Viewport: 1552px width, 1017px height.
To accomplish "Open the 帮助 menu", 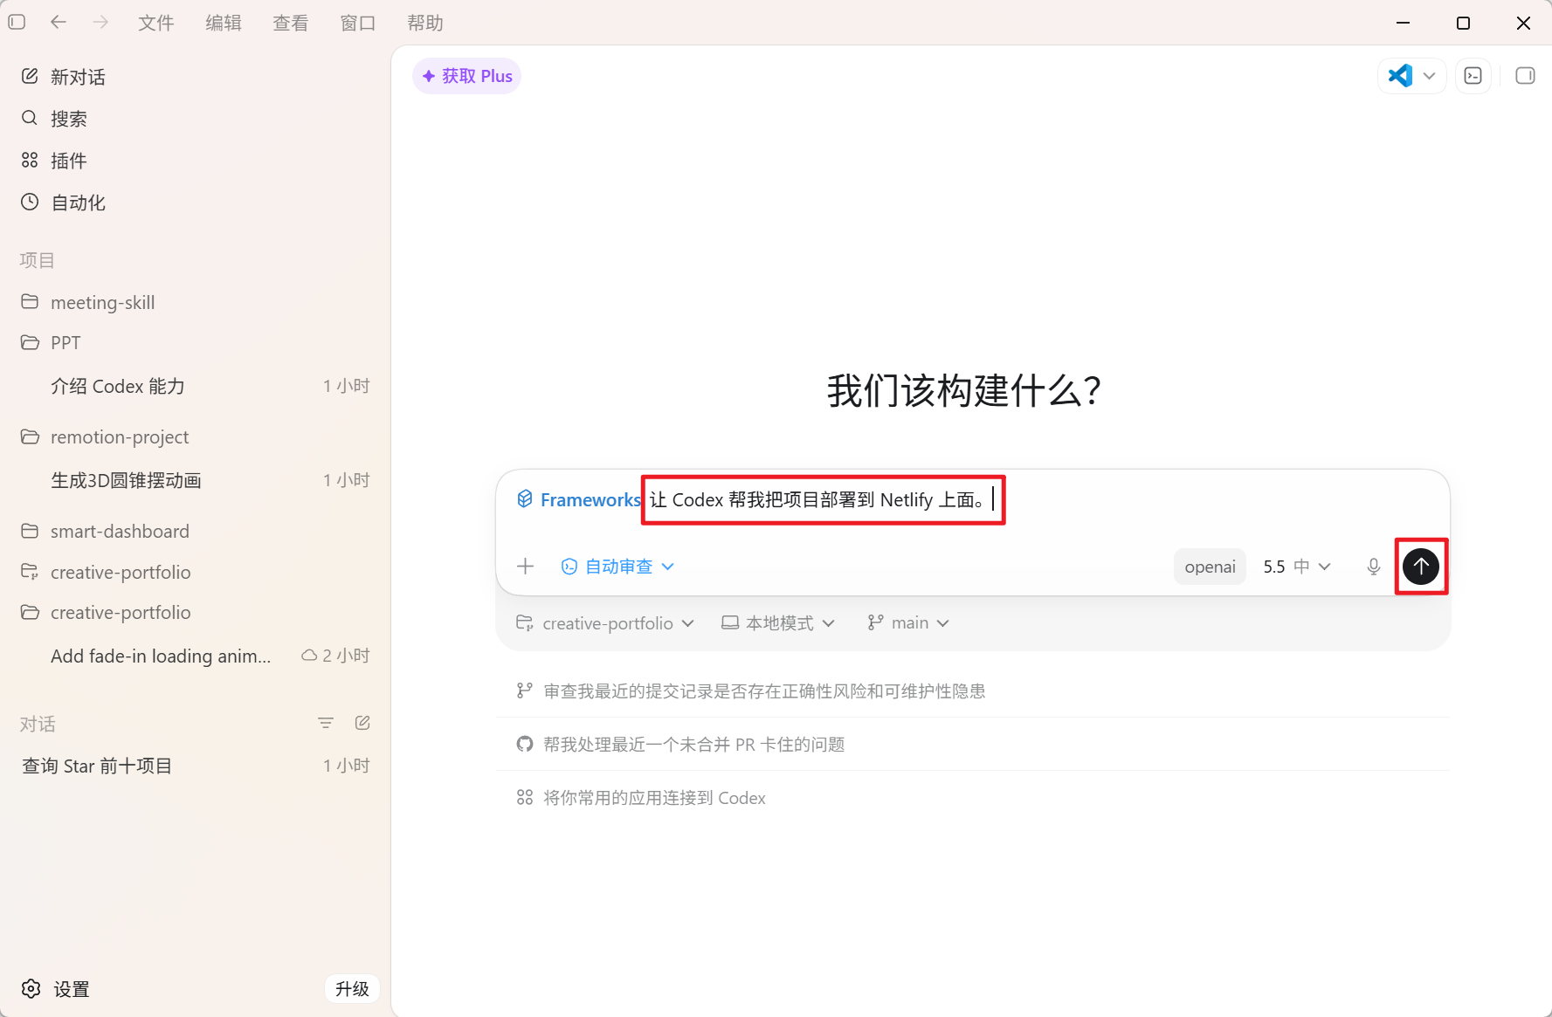I will click(x=425, y=23).
